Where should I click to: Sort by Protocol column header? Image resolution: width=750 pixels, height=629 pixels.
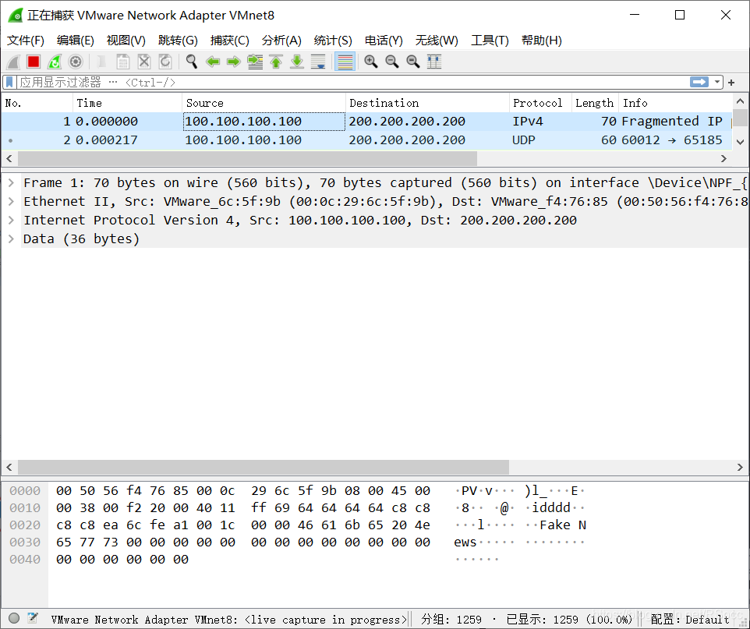(540, 103)
